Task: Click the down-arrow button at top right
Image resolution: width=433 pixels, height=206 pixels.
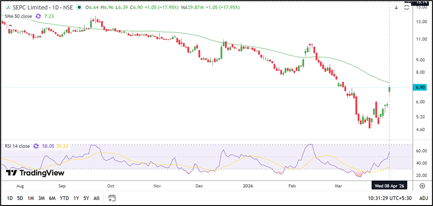Action: [x=396, y=7]
